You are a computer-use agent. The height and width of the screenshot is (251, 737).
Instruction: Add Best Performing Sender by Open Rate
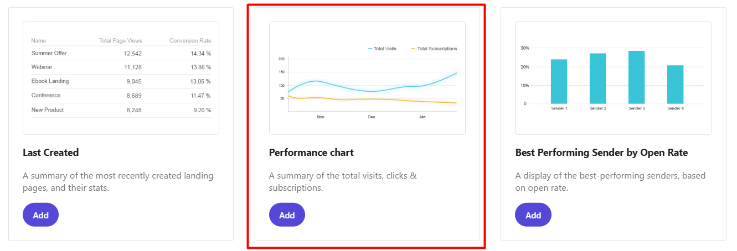pyautogui.click(x=533, y=215)
